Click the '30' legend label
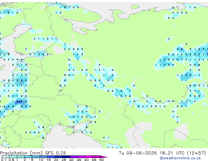Screen dimensions: 208x161 (72, 160)
